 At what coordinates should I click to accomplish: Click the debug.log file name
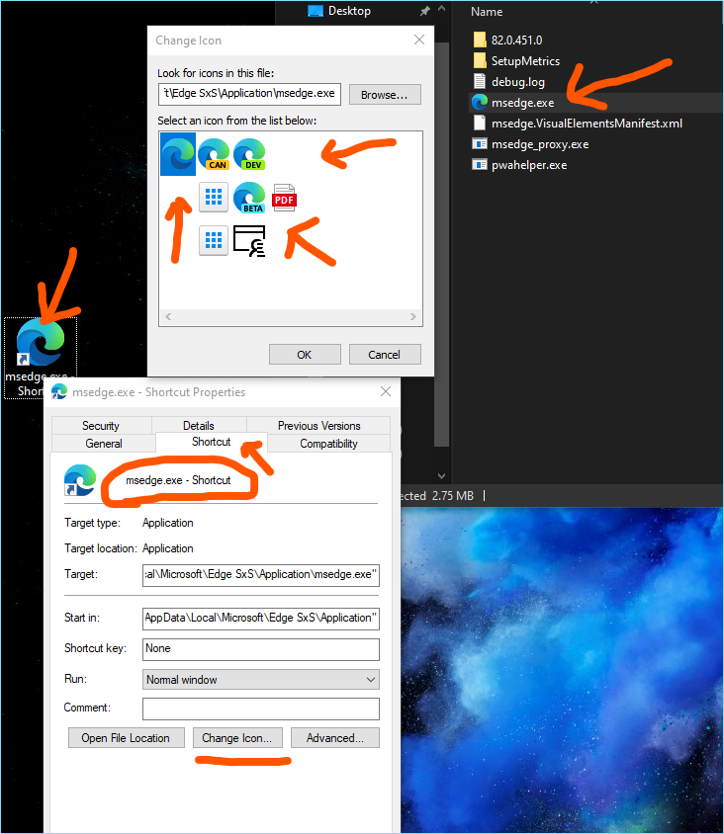(x=518, y=82)
